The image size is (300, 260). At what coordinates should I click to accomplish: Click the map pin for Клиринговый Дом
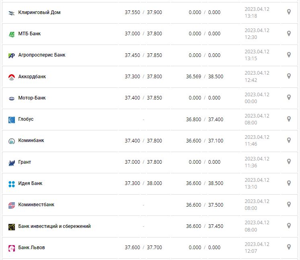click(289, 12)
